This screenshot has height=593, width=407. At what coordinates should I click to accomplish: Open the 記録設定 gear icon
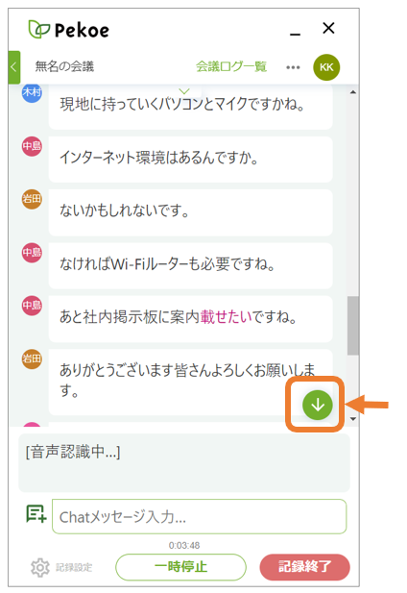(x=40, y=567)
